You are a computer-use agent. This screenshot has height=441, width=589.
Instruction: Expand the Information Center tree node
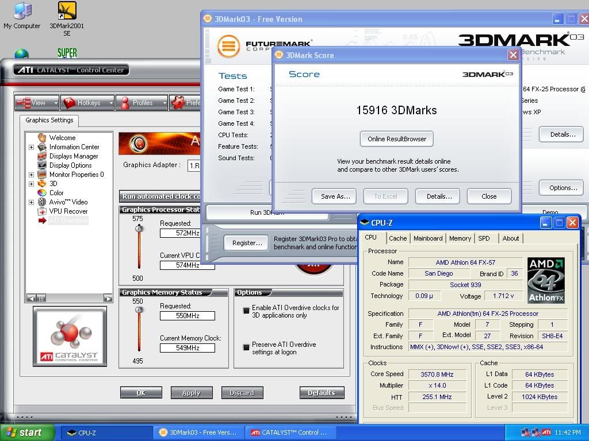(x=31, y=147)
